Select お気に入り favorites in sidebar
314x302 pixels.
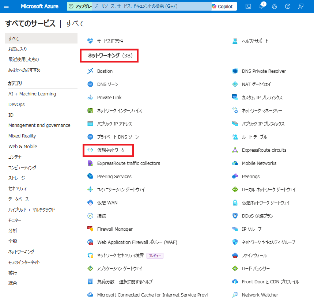[x=18, y=49]
